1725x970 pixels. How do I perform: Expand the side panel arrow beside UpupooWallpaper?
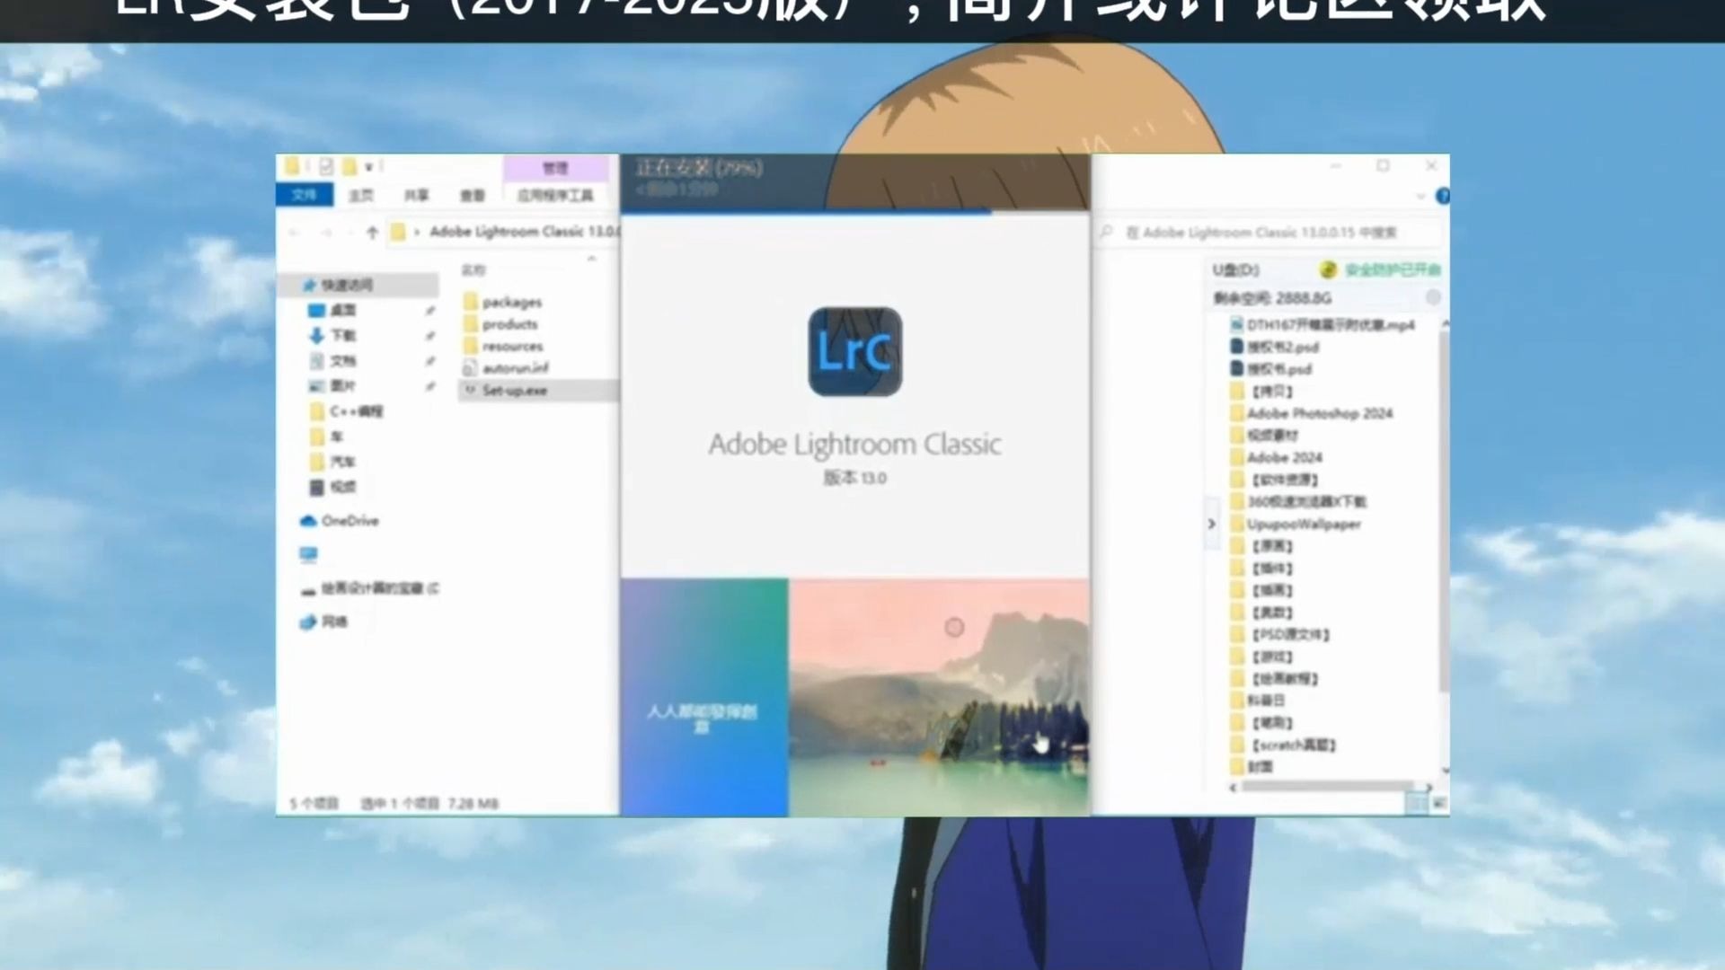[x=1211, y=524]
